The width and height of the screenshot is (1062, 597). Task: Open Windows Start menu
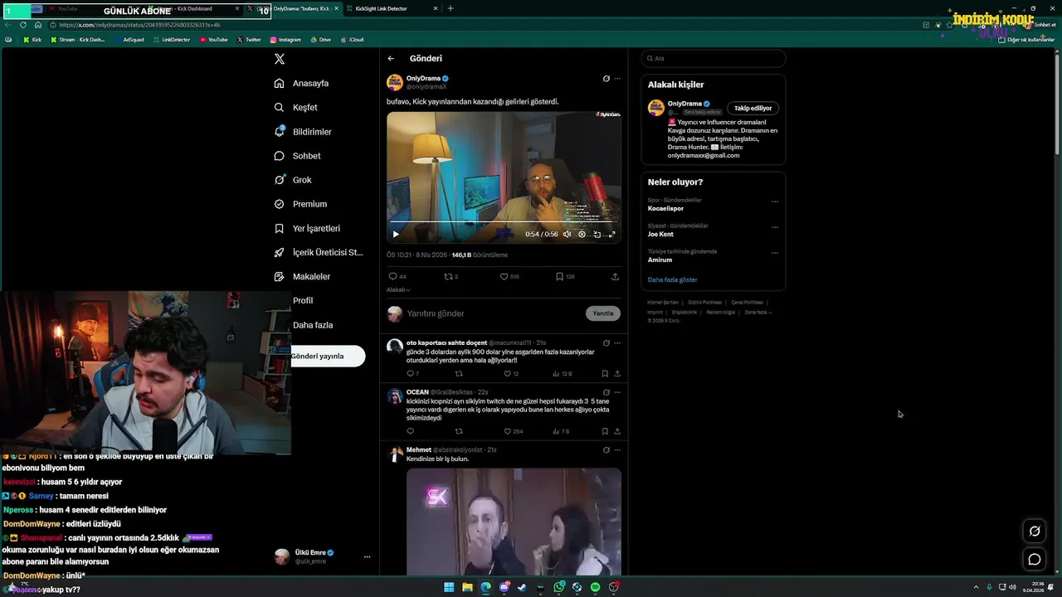[449, 587]
